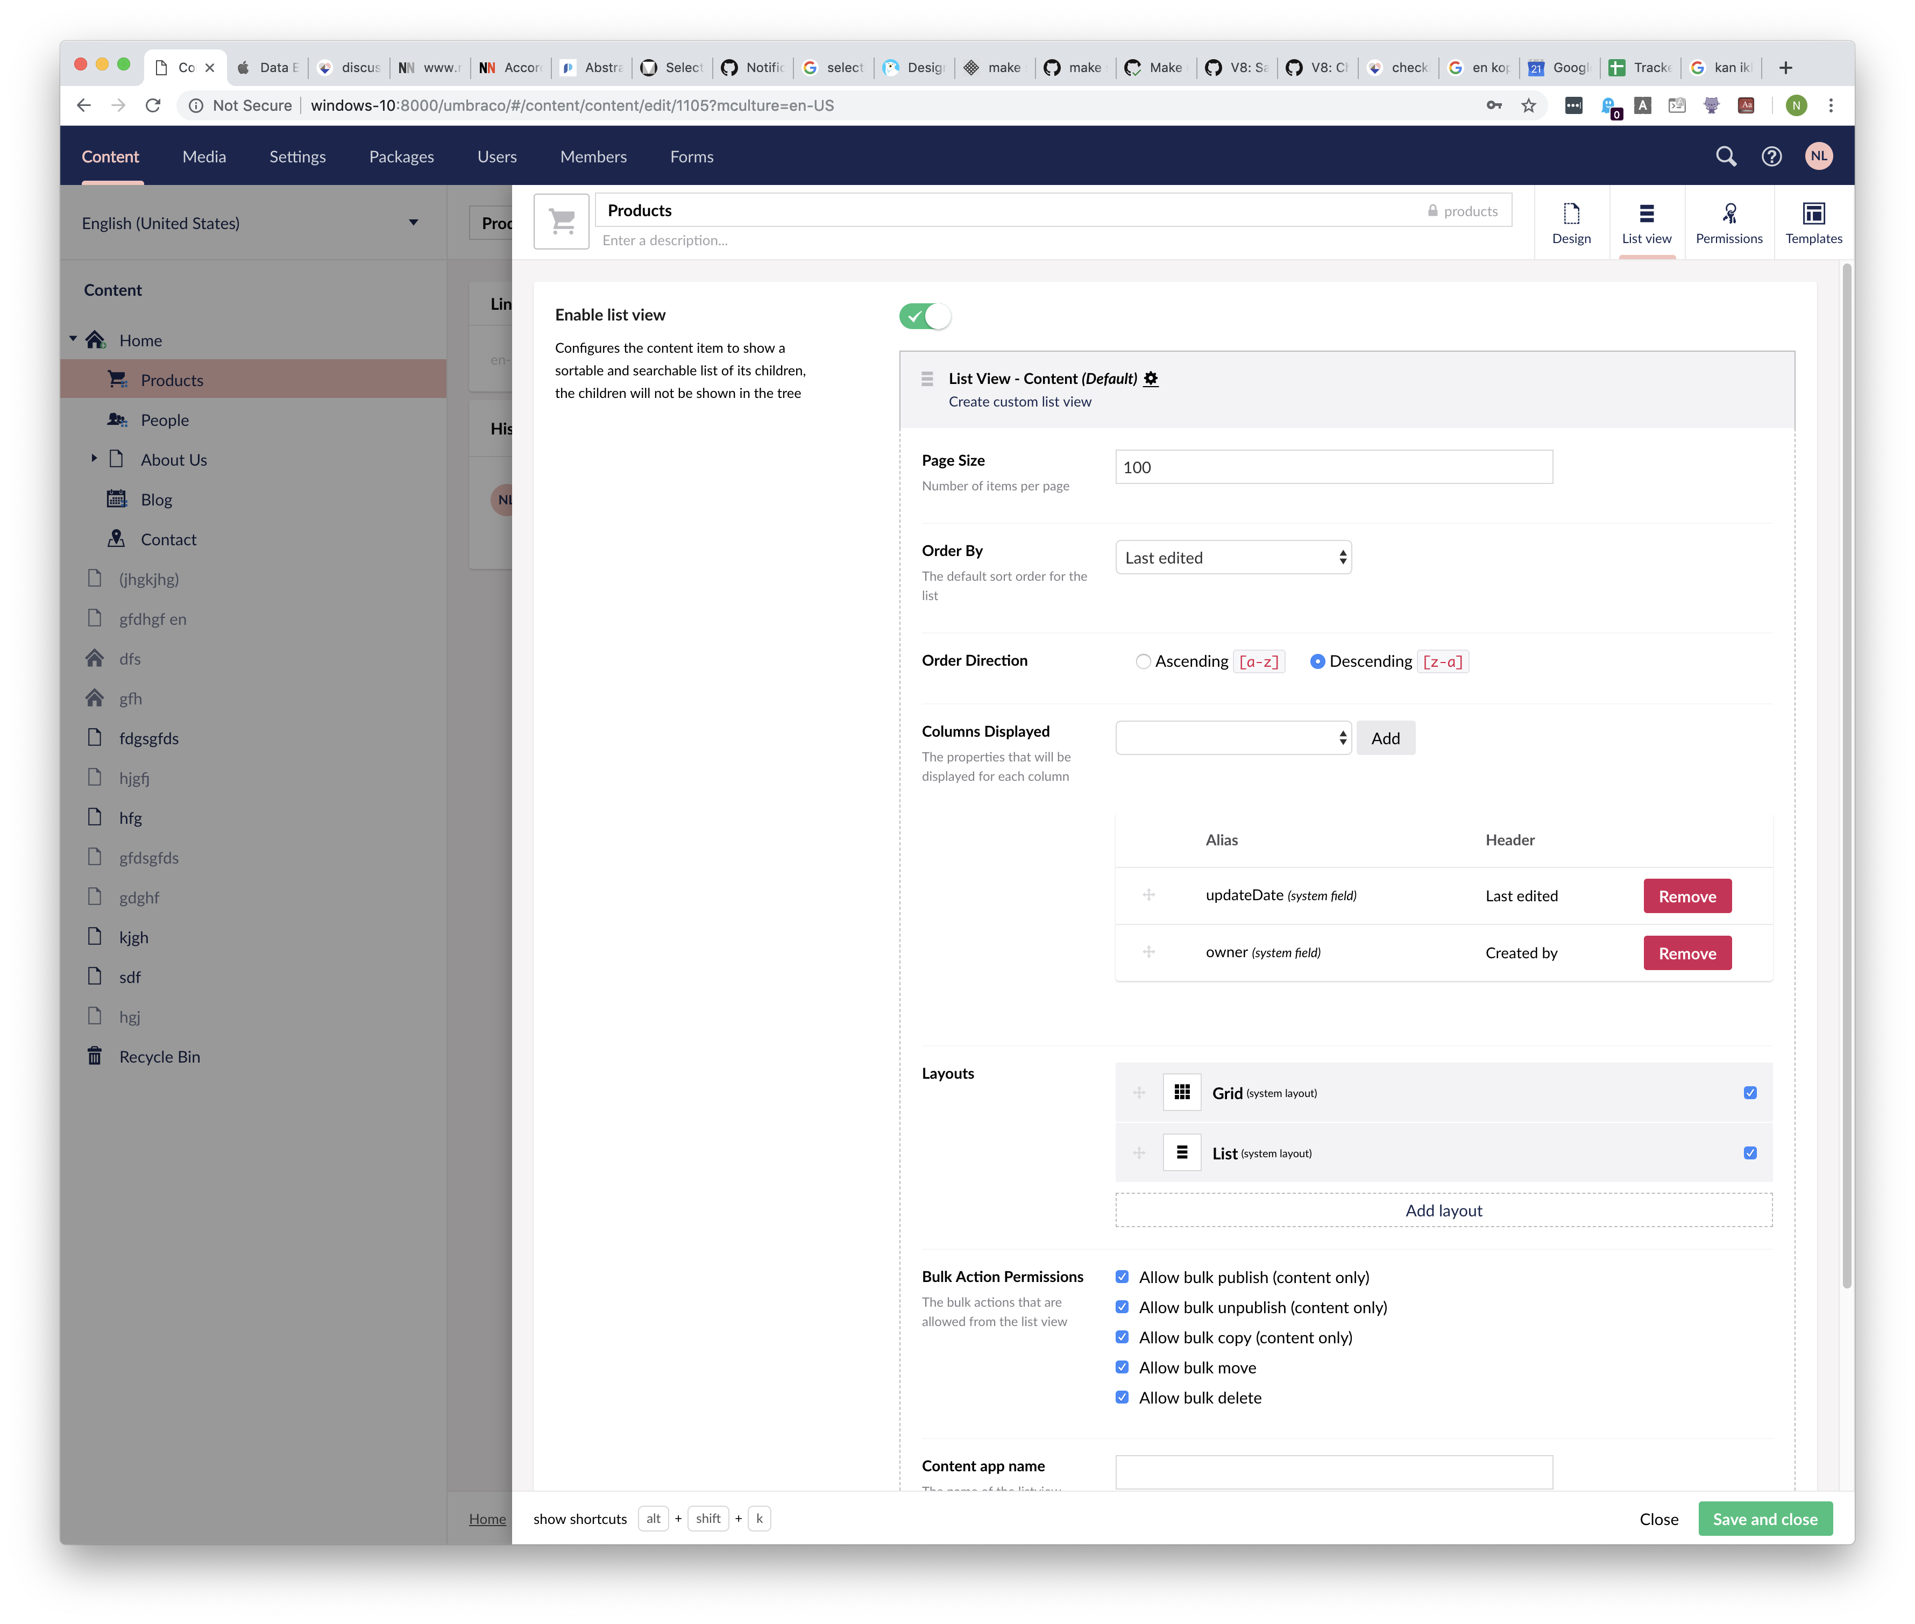Click the Blog calendar icon

pyautogui.click(x=117, y=499)
